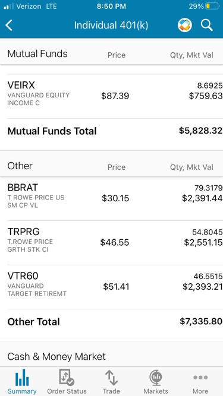Tap the Individual 401(k) title

tap(111, 26)
